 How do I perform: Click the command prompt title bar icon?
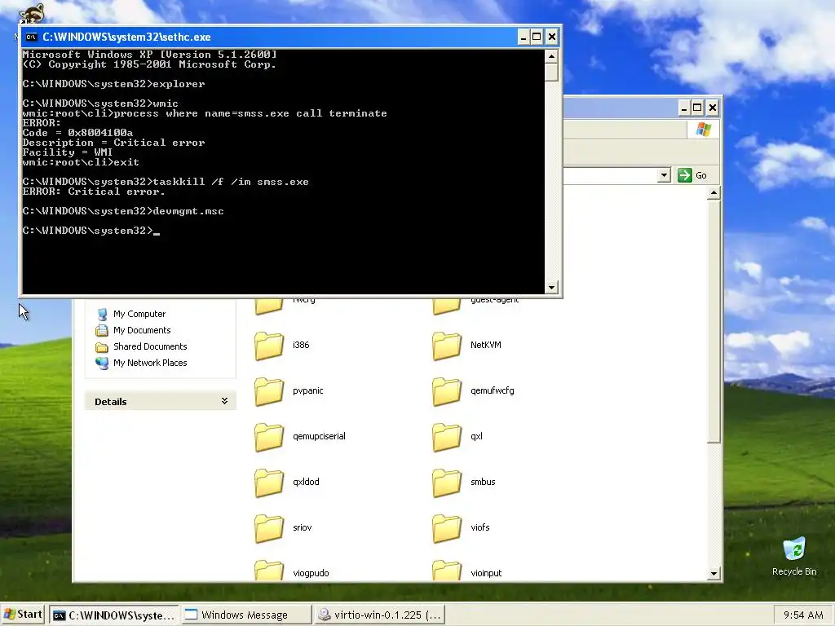[x=32, y=37]
